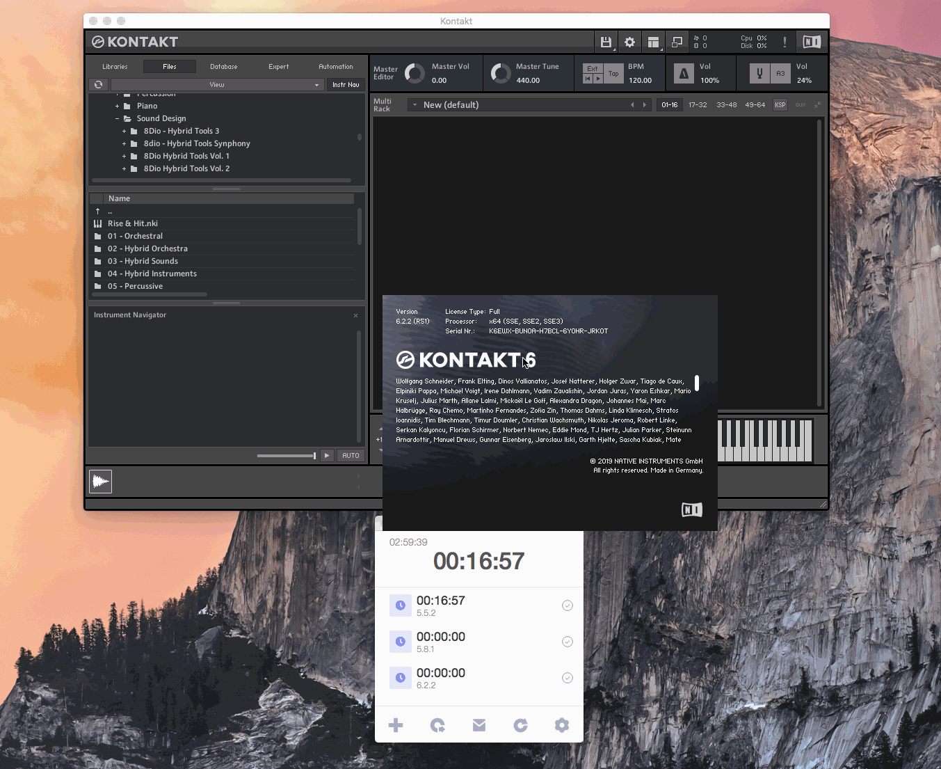Open the Kontakt save/load files menu
The image size is (941, 769).
tap(606, 42)
